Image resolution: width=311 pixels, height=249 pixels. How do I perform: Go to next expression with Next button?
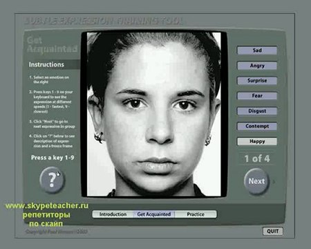point(256,181)
